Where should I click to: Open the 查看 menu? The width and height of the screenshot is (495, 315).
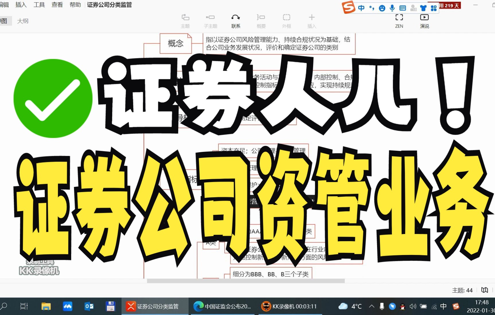(x=57, y=5)
